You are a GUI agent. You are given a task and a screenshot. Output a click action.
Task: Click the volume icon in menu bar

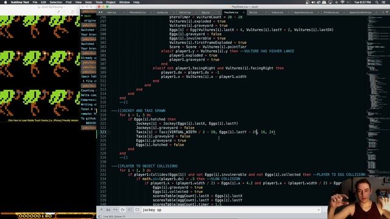point(313,2)
